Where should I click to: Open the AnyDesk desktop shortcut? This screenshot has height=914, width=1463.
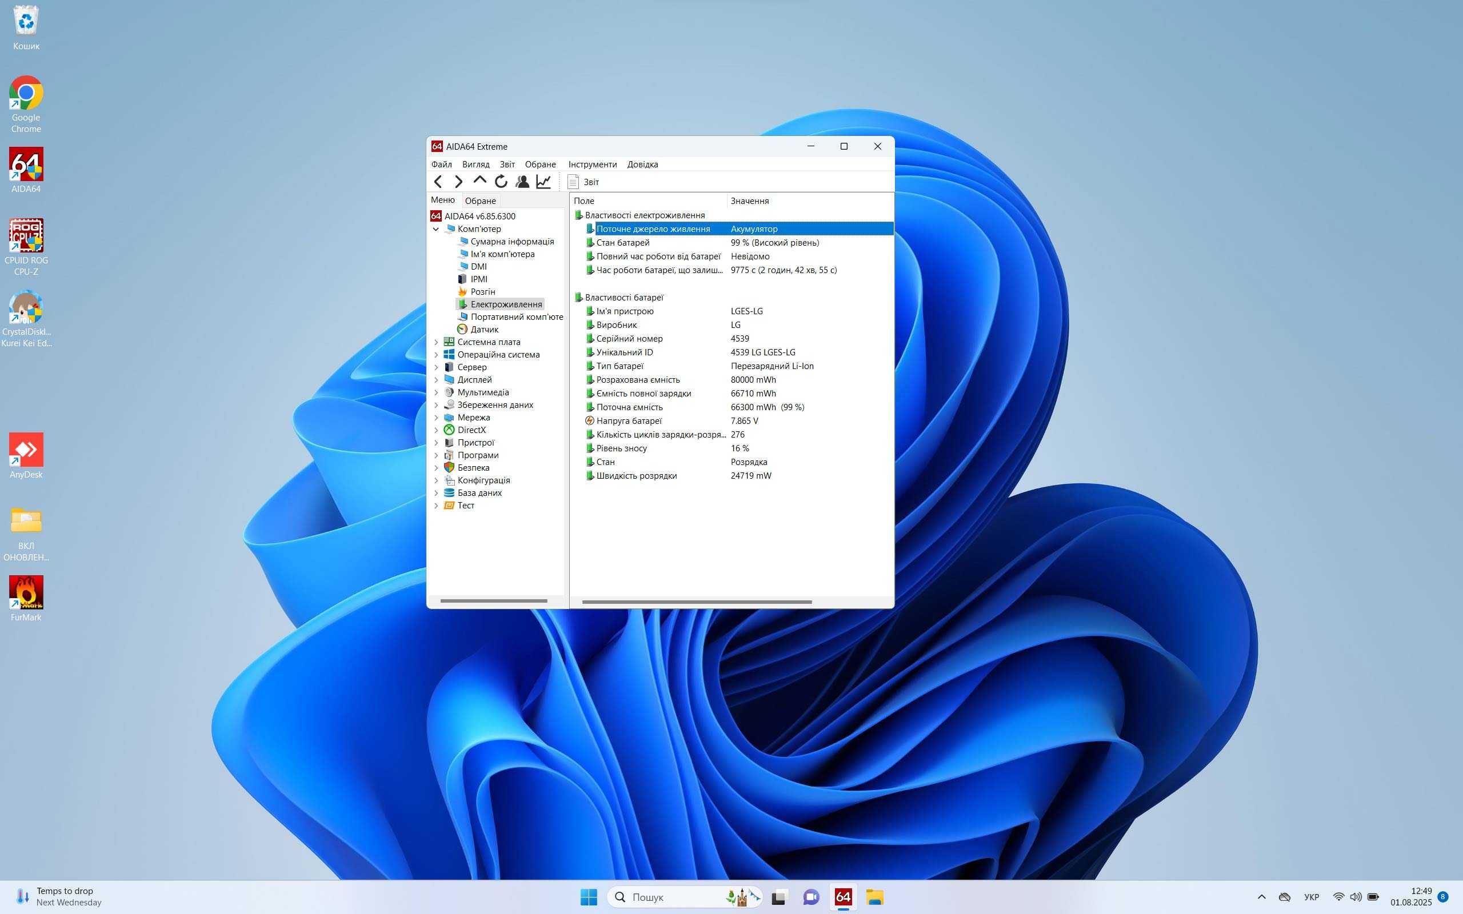click(26, 455)
